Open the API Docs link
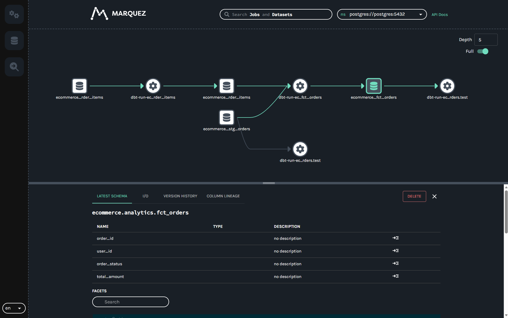Screen dimensions: 508x318 [440, 15]
